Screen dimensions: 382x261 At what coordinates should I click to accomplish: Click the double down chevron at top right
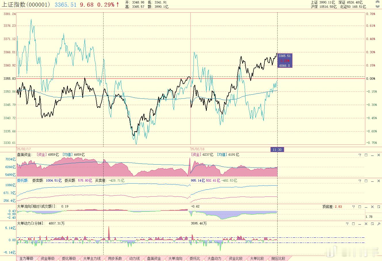[377, 6]
